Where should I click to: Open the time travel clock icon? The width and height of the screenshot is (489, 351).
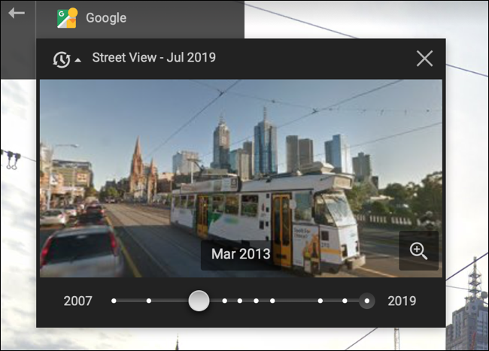[62, 59]
